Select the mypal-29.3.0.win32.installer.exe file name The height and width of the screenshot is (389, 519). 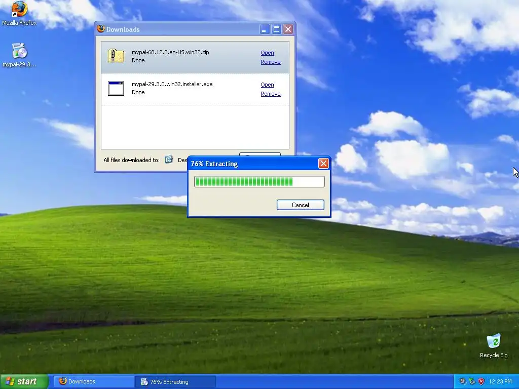pyautogui.click(x=172, y=84)
